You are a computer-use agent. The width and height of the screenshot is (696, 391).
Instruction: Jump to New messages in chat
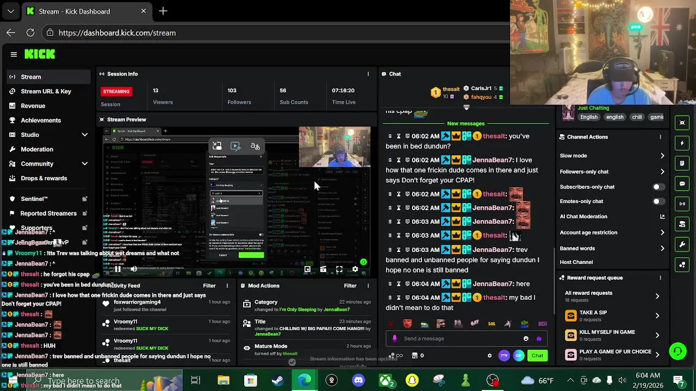(x=465, y=123)
